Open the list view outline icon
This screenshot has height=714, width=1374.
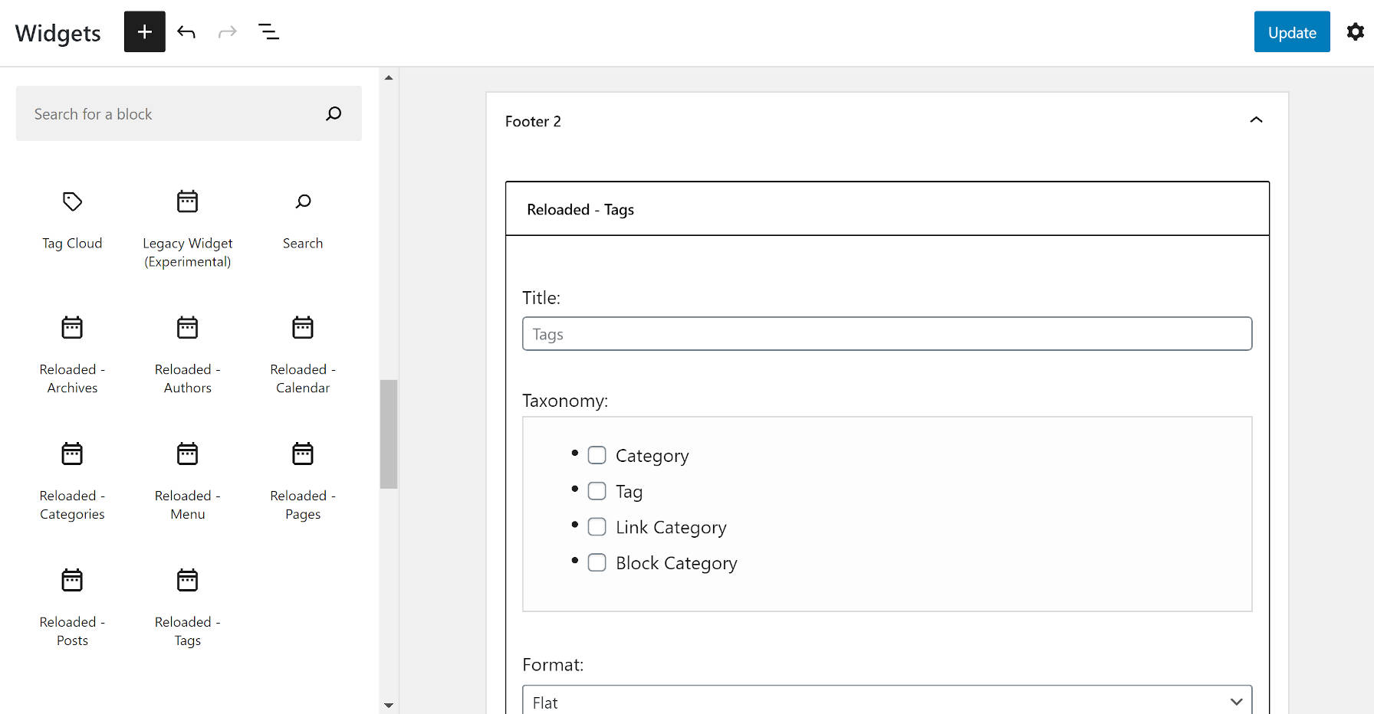pos(268,31)
